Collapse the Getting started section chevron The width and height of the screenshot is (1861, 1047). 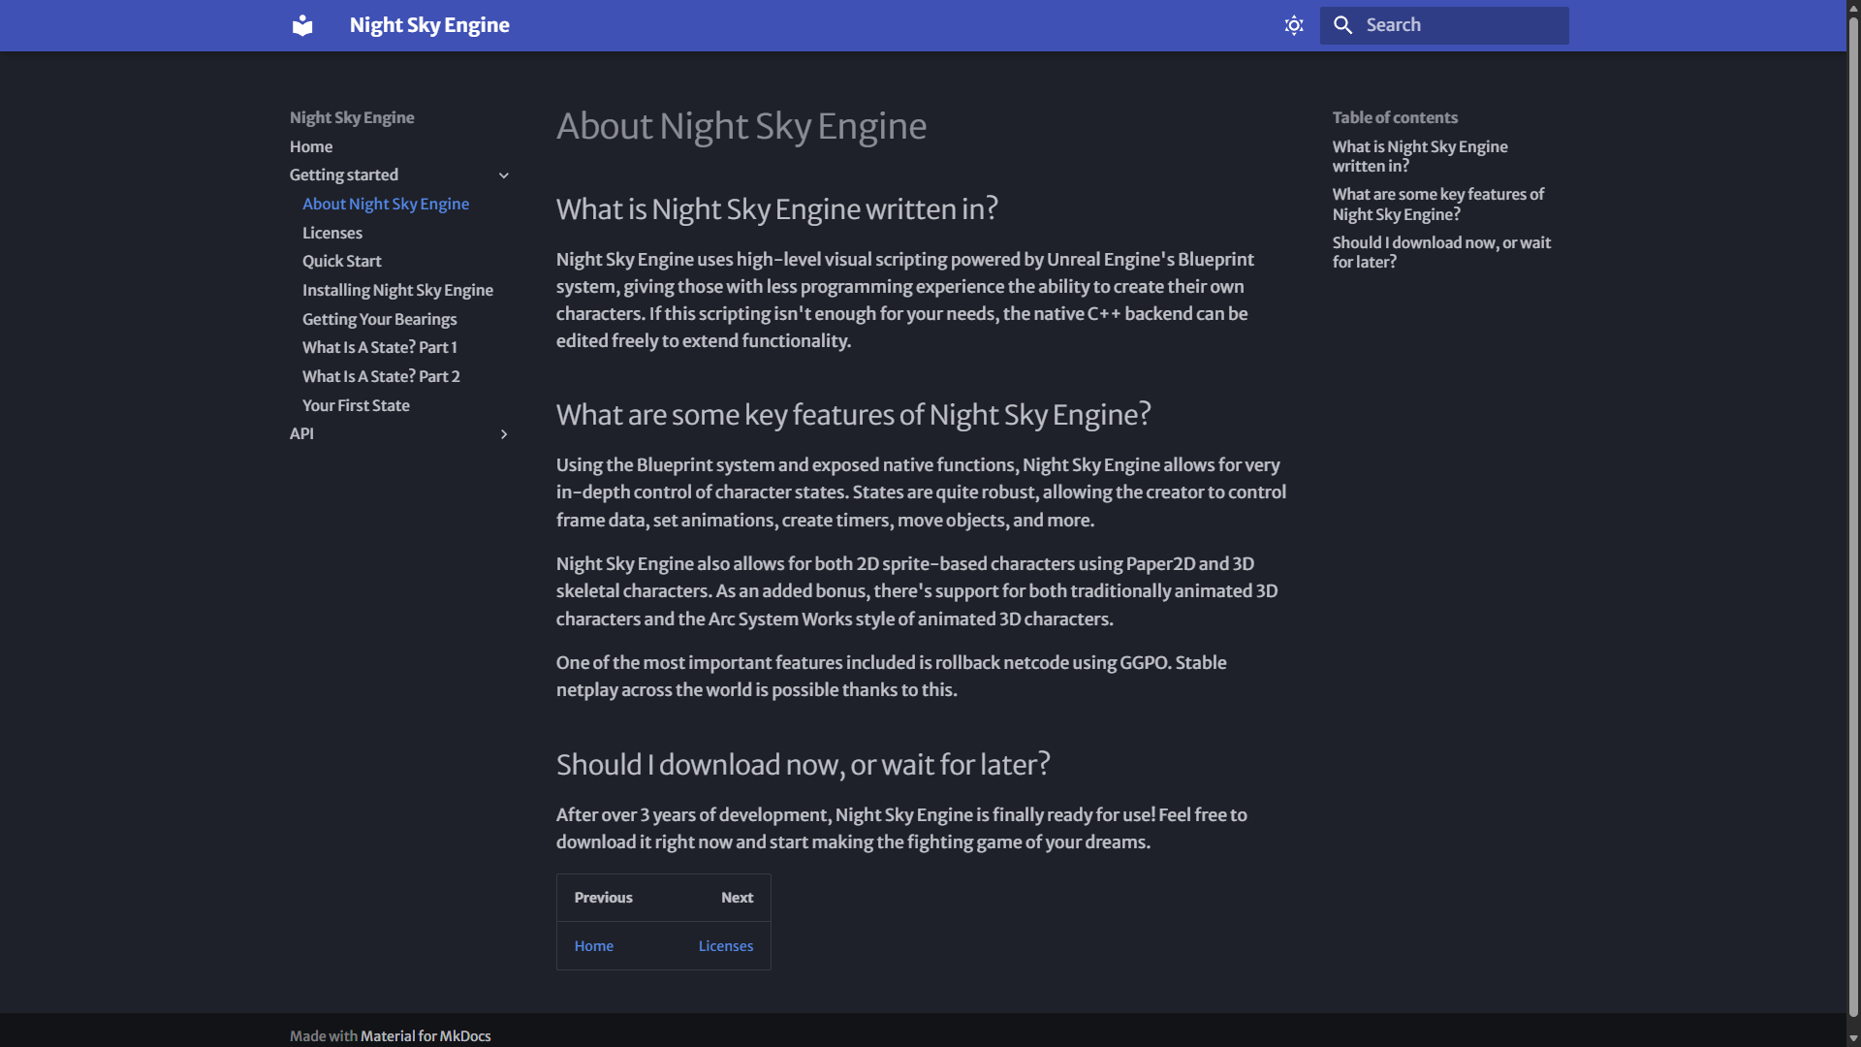point(504,175)
